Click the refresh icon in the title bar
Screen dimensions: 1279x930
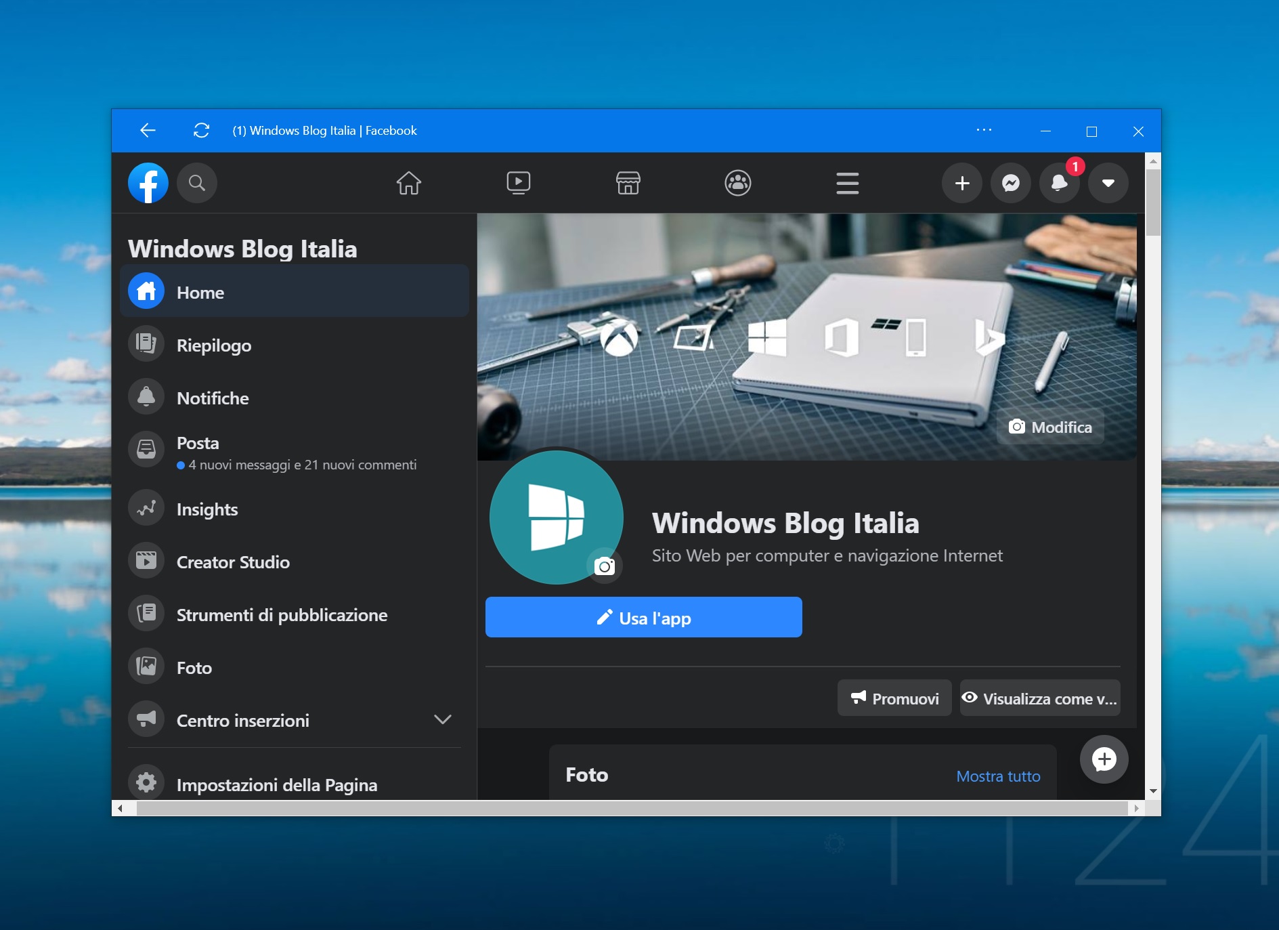tap(202, 131)
